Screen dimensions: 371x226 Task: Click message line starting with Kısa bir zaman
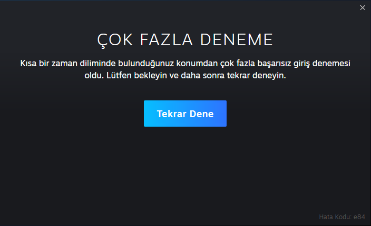185,64
